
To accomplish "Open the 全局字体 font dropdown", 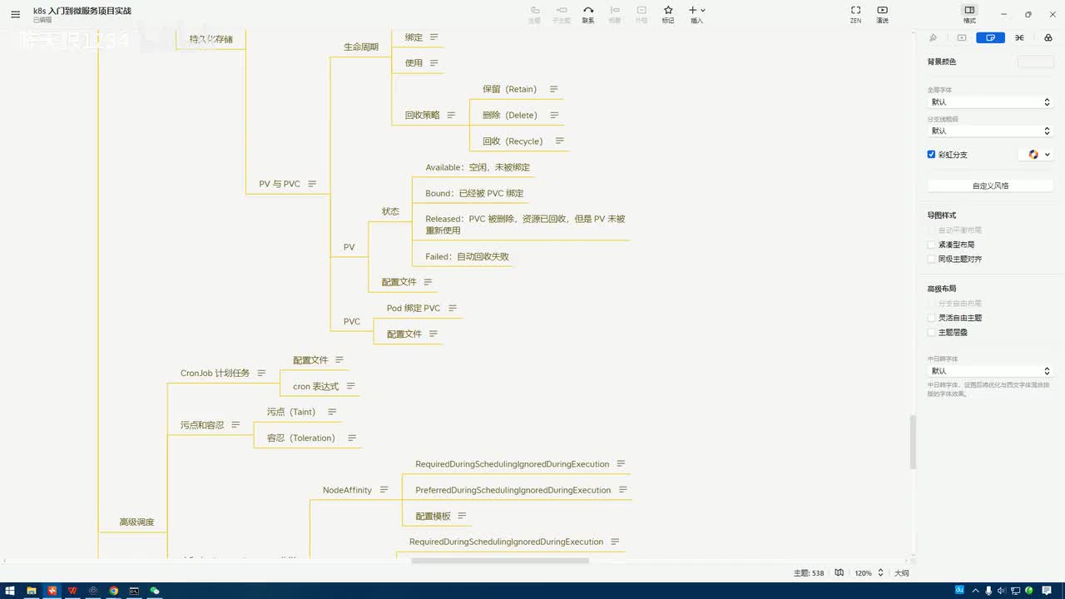I will point(990,101).
